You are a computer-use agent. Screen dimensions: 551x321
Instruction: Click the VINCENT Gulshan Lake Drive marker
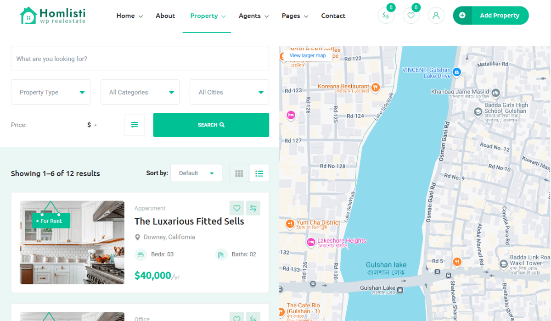(456, 72)
